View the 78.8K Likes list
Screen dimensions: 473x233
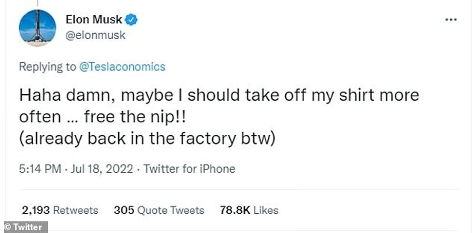tap(249, 210)
